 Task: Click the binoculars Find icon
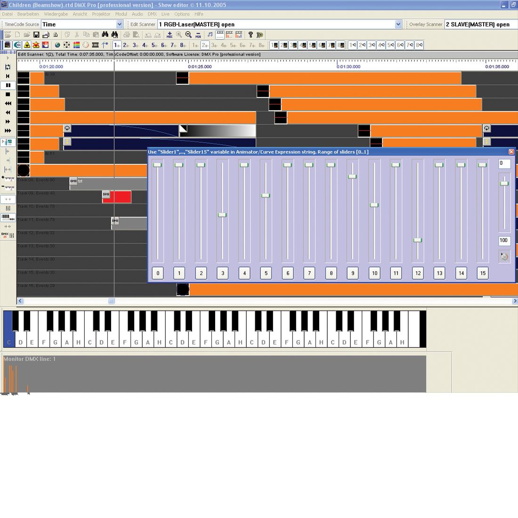tap(105, 35)
